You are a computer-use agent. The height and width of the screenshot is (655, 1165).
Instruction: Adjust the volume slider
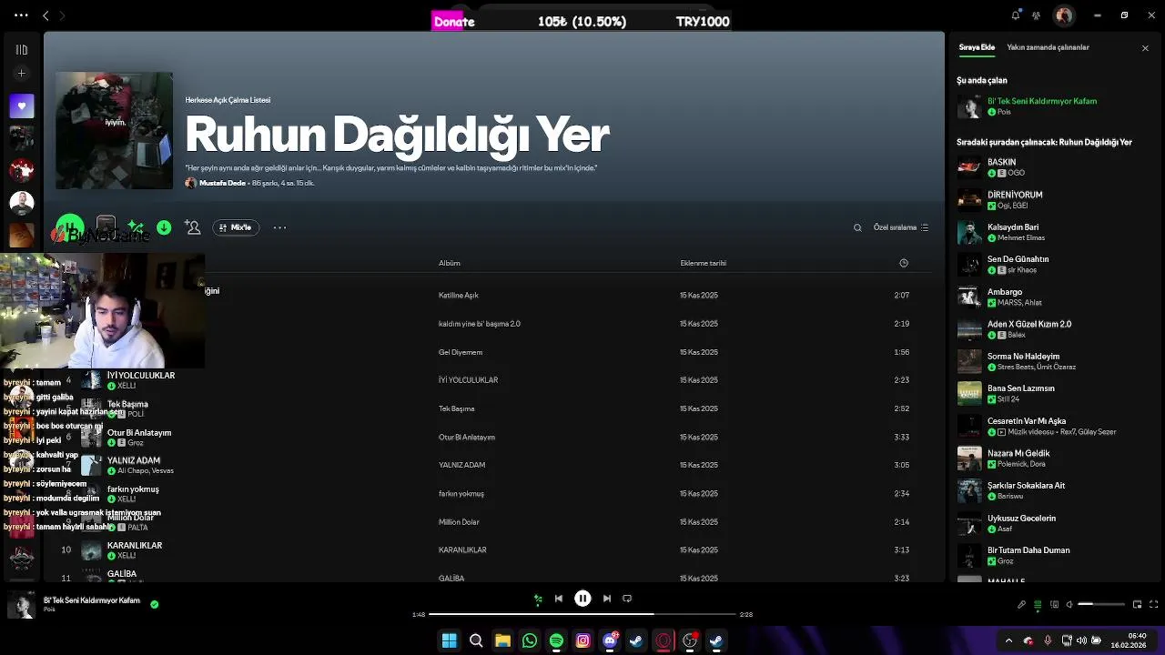click(x=1101, y=605)
